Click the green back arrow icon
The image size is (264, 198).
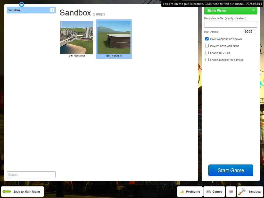(7, 192)
